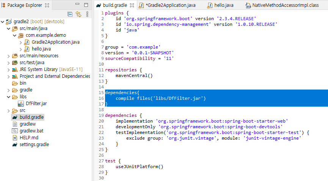Click 'junit-vintage-engine' string on line 23

point(272,138)
